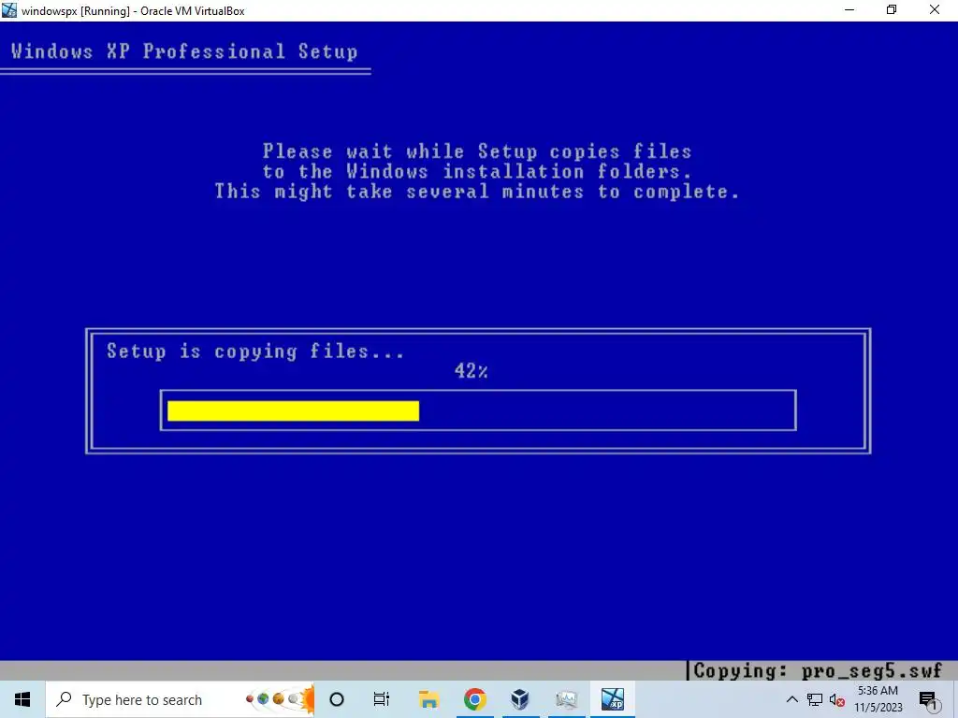Click the search highlights planets image
The width and height of the screenshot is (958, 718).
pos(280,699)
